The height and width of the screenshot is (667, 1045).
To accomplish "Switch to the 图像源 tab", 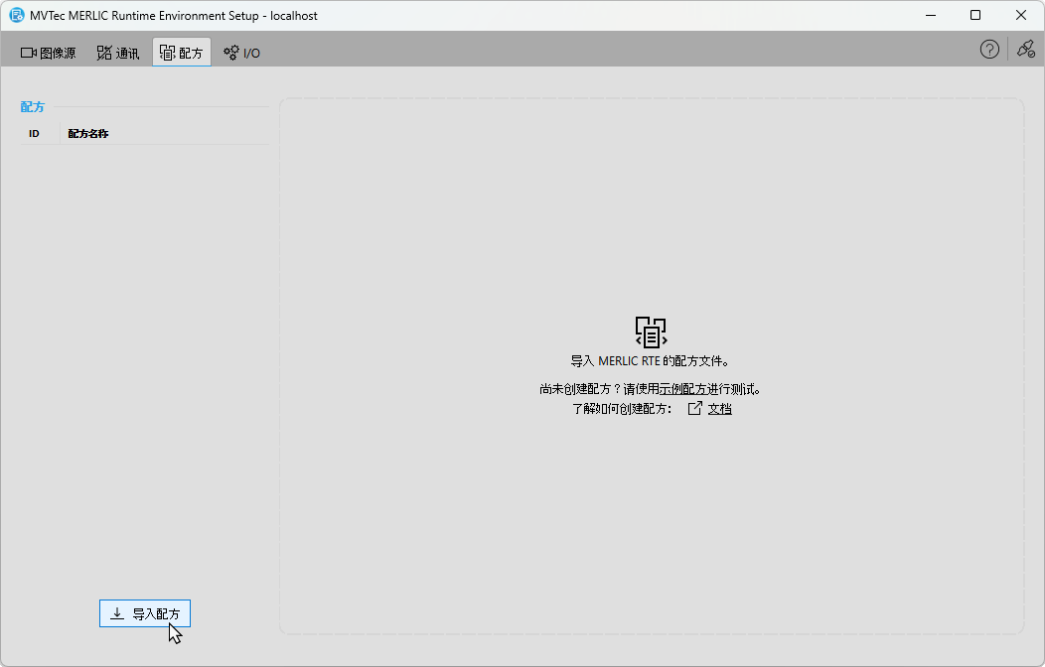I will click(x=49, y=53).
